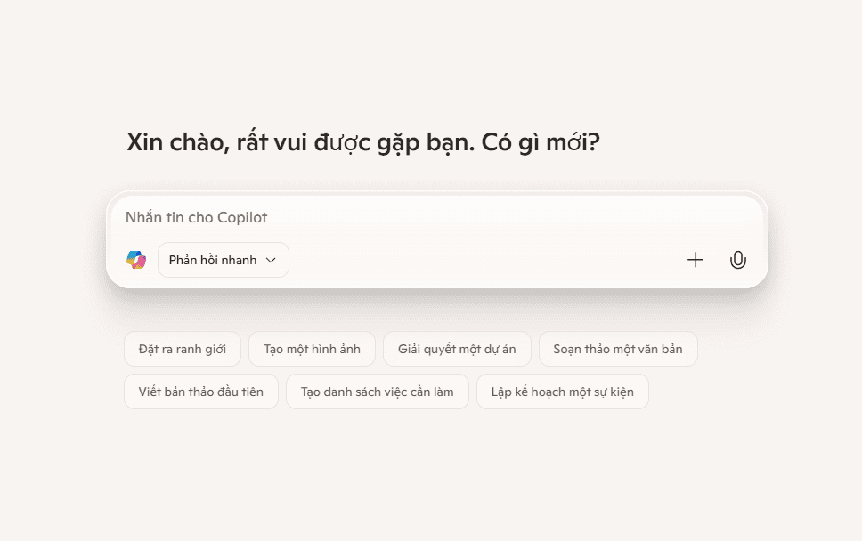Click the "Giải quyết một dự án" chip
Image resolution: width=862 pixels, height=541 pixels.
click(x=457, y=349)
